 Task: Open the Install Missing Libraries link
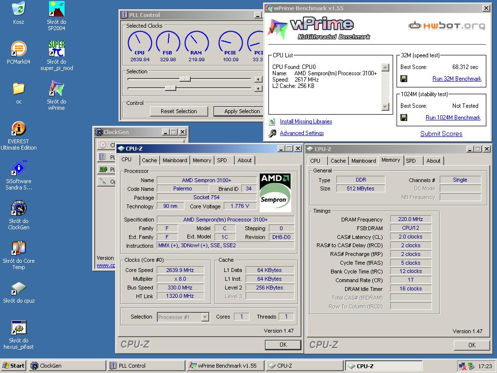point(306,121)
